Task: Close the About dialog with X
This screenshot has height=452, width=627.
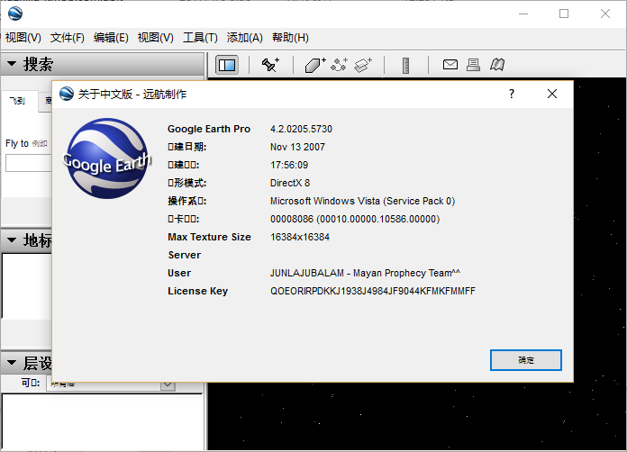Action: point(552,94)
